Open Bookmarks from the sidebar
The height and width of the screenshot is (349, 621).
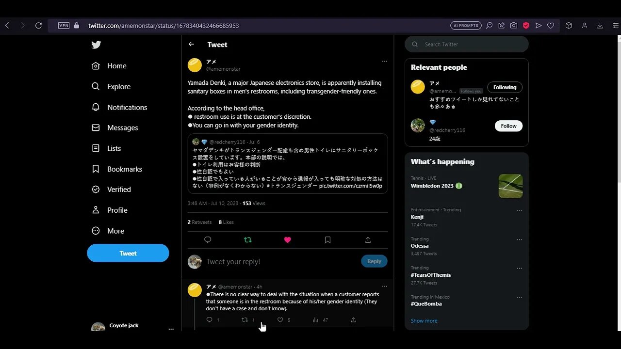(117, 169)
